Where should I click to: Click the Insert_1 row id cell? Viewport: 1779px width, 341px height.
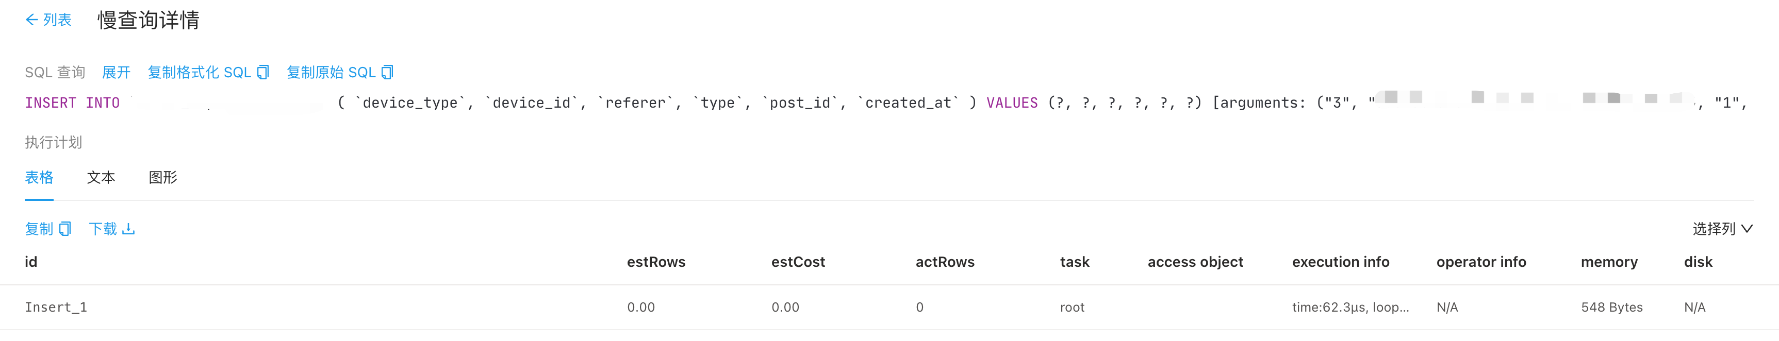click(x=56, y=307)
